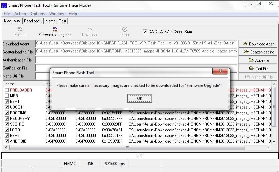Open Download Agent folder browse button
The height and width of the screenshot is (172, 279).
click(259, 44)
